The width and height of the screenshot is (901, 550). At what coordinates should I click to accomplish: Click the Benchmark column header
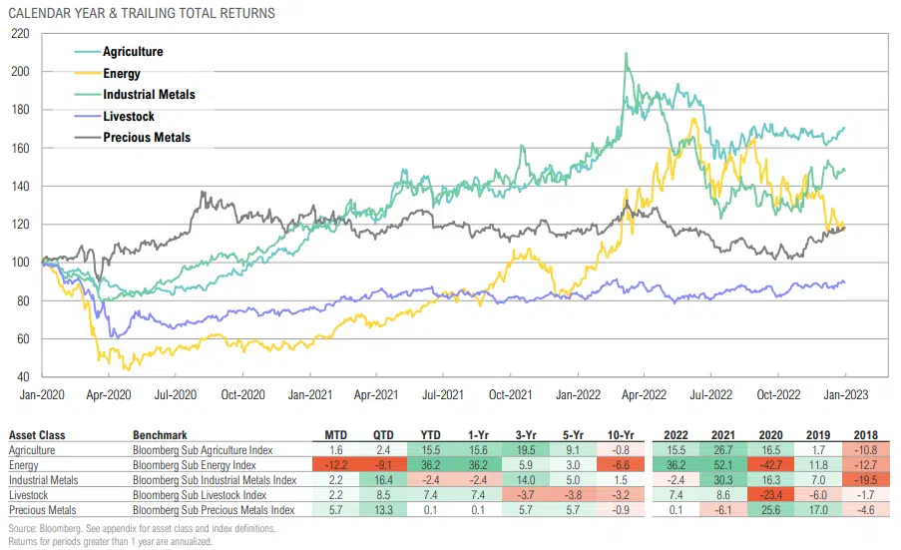pyautogui.click(x=160, y=436)
